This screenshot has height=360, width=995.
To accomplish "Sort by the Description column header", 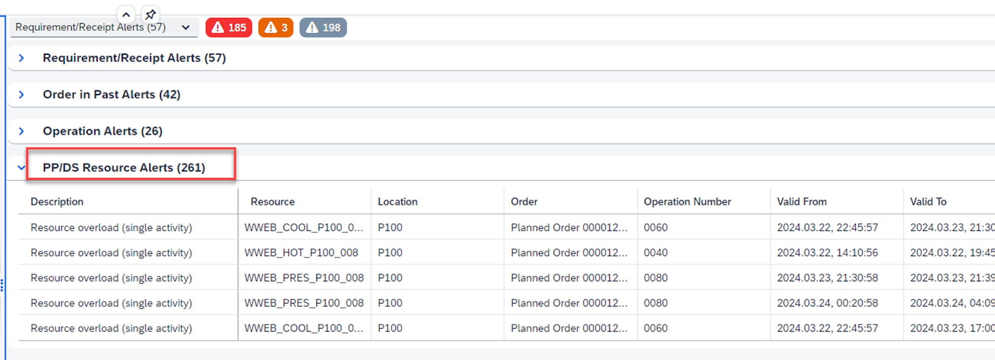I will tap(57, 202).
